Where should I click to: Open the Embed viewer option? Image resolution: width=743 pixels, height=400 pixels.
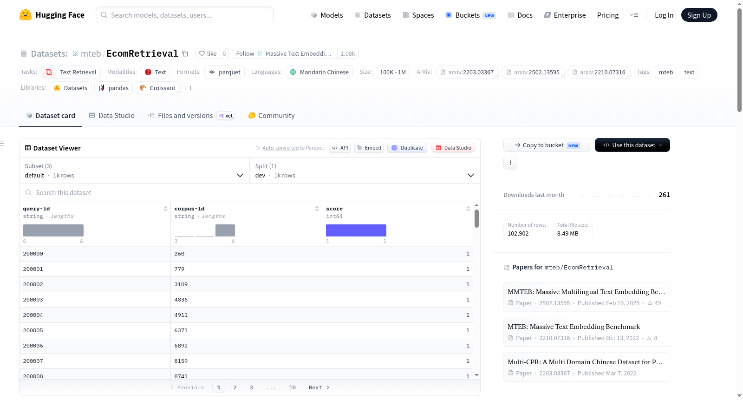pos(369,148)
